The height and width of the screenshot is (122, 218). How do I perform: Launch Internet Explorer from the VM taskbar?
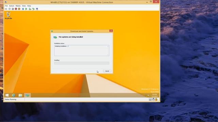(x=14, y=95)
